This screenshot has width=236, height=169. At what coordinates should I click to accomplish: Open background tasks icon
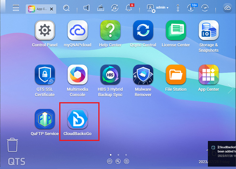click(101, 8)
